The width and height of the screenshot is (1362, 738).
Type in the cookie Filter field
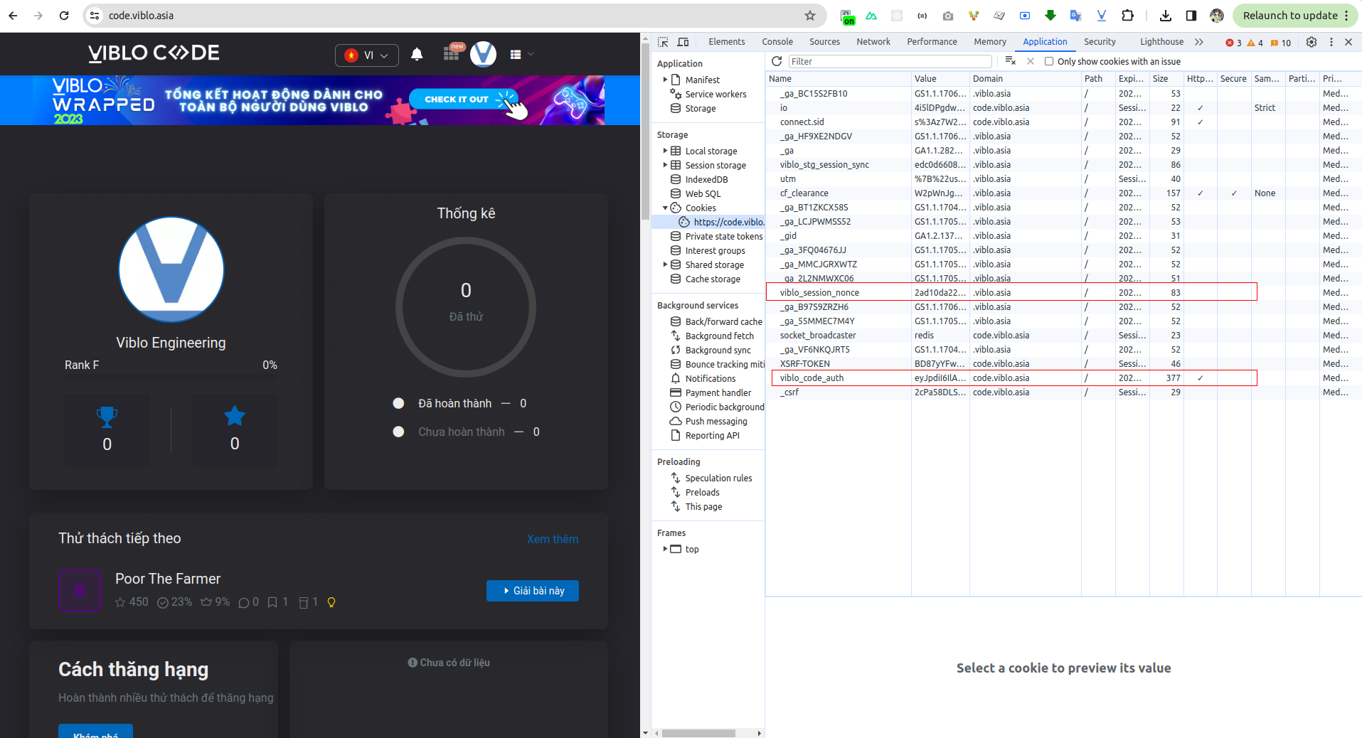pos(889,61)
